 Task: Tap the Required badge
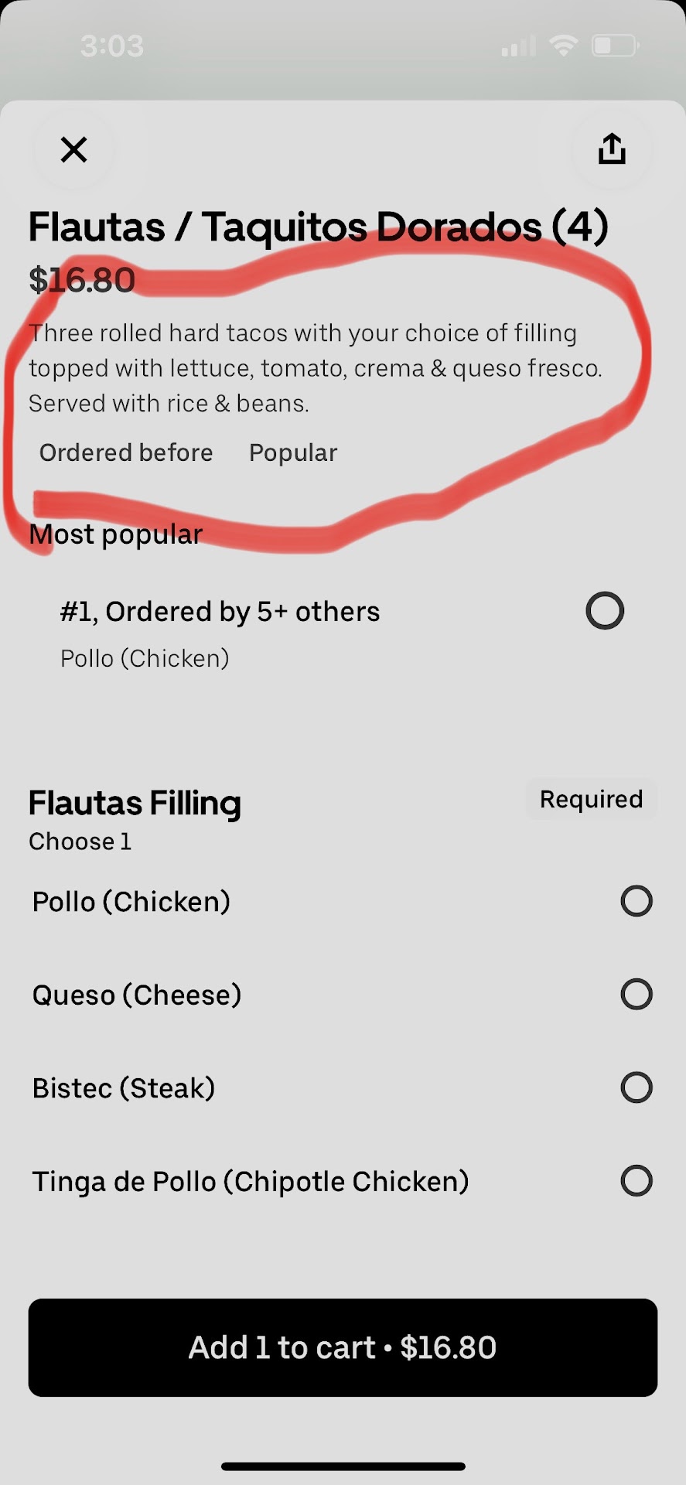[x=591, y=799]
